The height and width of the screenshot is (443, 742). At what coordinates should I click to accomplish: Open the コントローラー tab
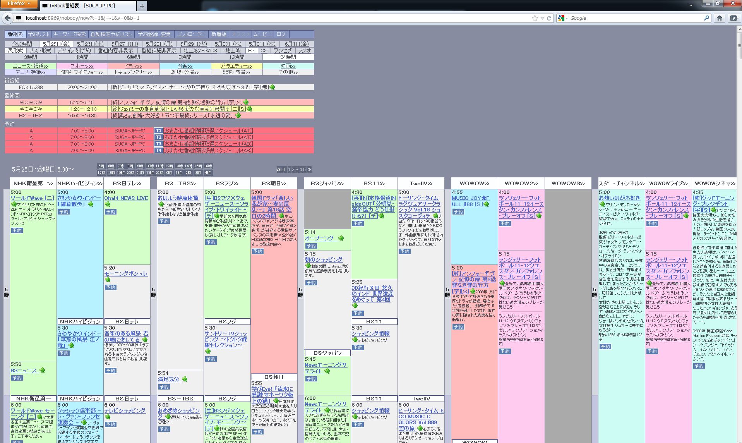pyautogui.click(x=191, y=34)
